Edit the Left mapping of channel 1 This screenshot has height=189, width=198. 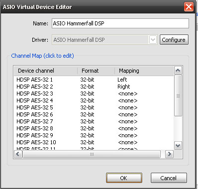coord(122,80)
